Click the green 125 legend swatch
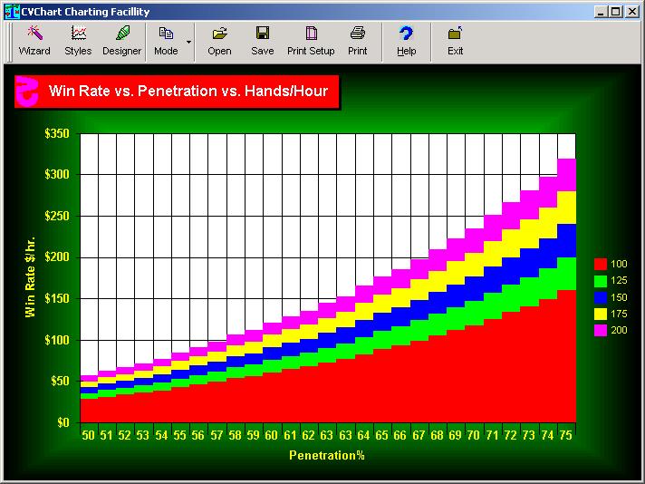This screenshot has height=484, width=645. [600, 280]
